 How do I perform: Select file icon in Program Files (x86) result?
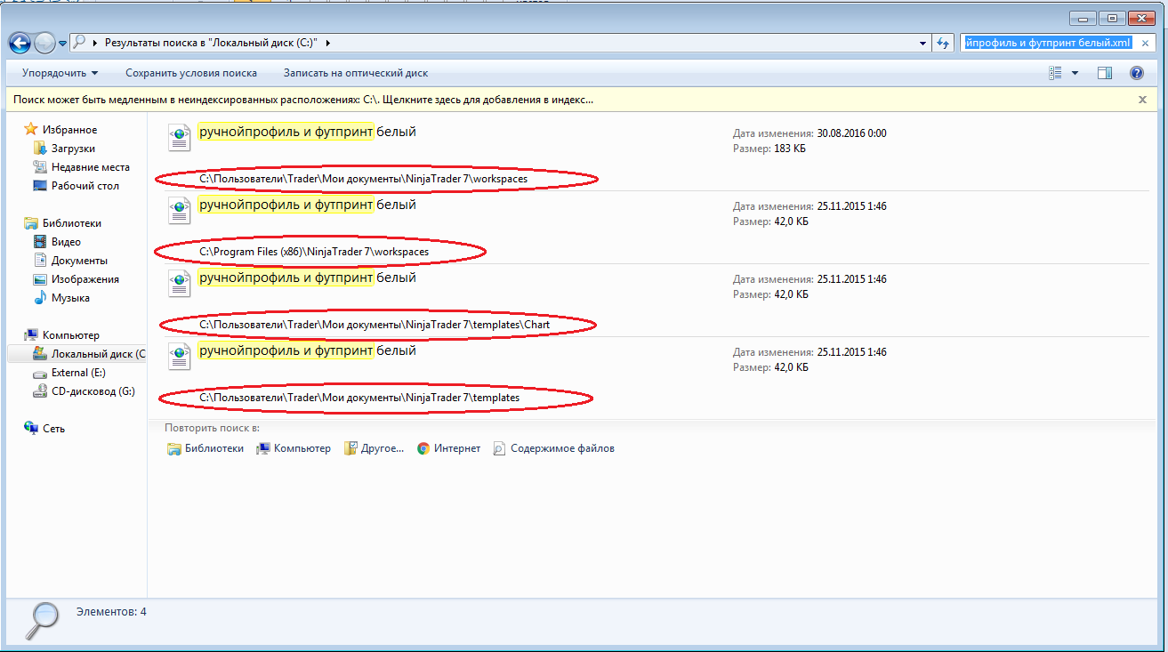[x=180, y=210]
